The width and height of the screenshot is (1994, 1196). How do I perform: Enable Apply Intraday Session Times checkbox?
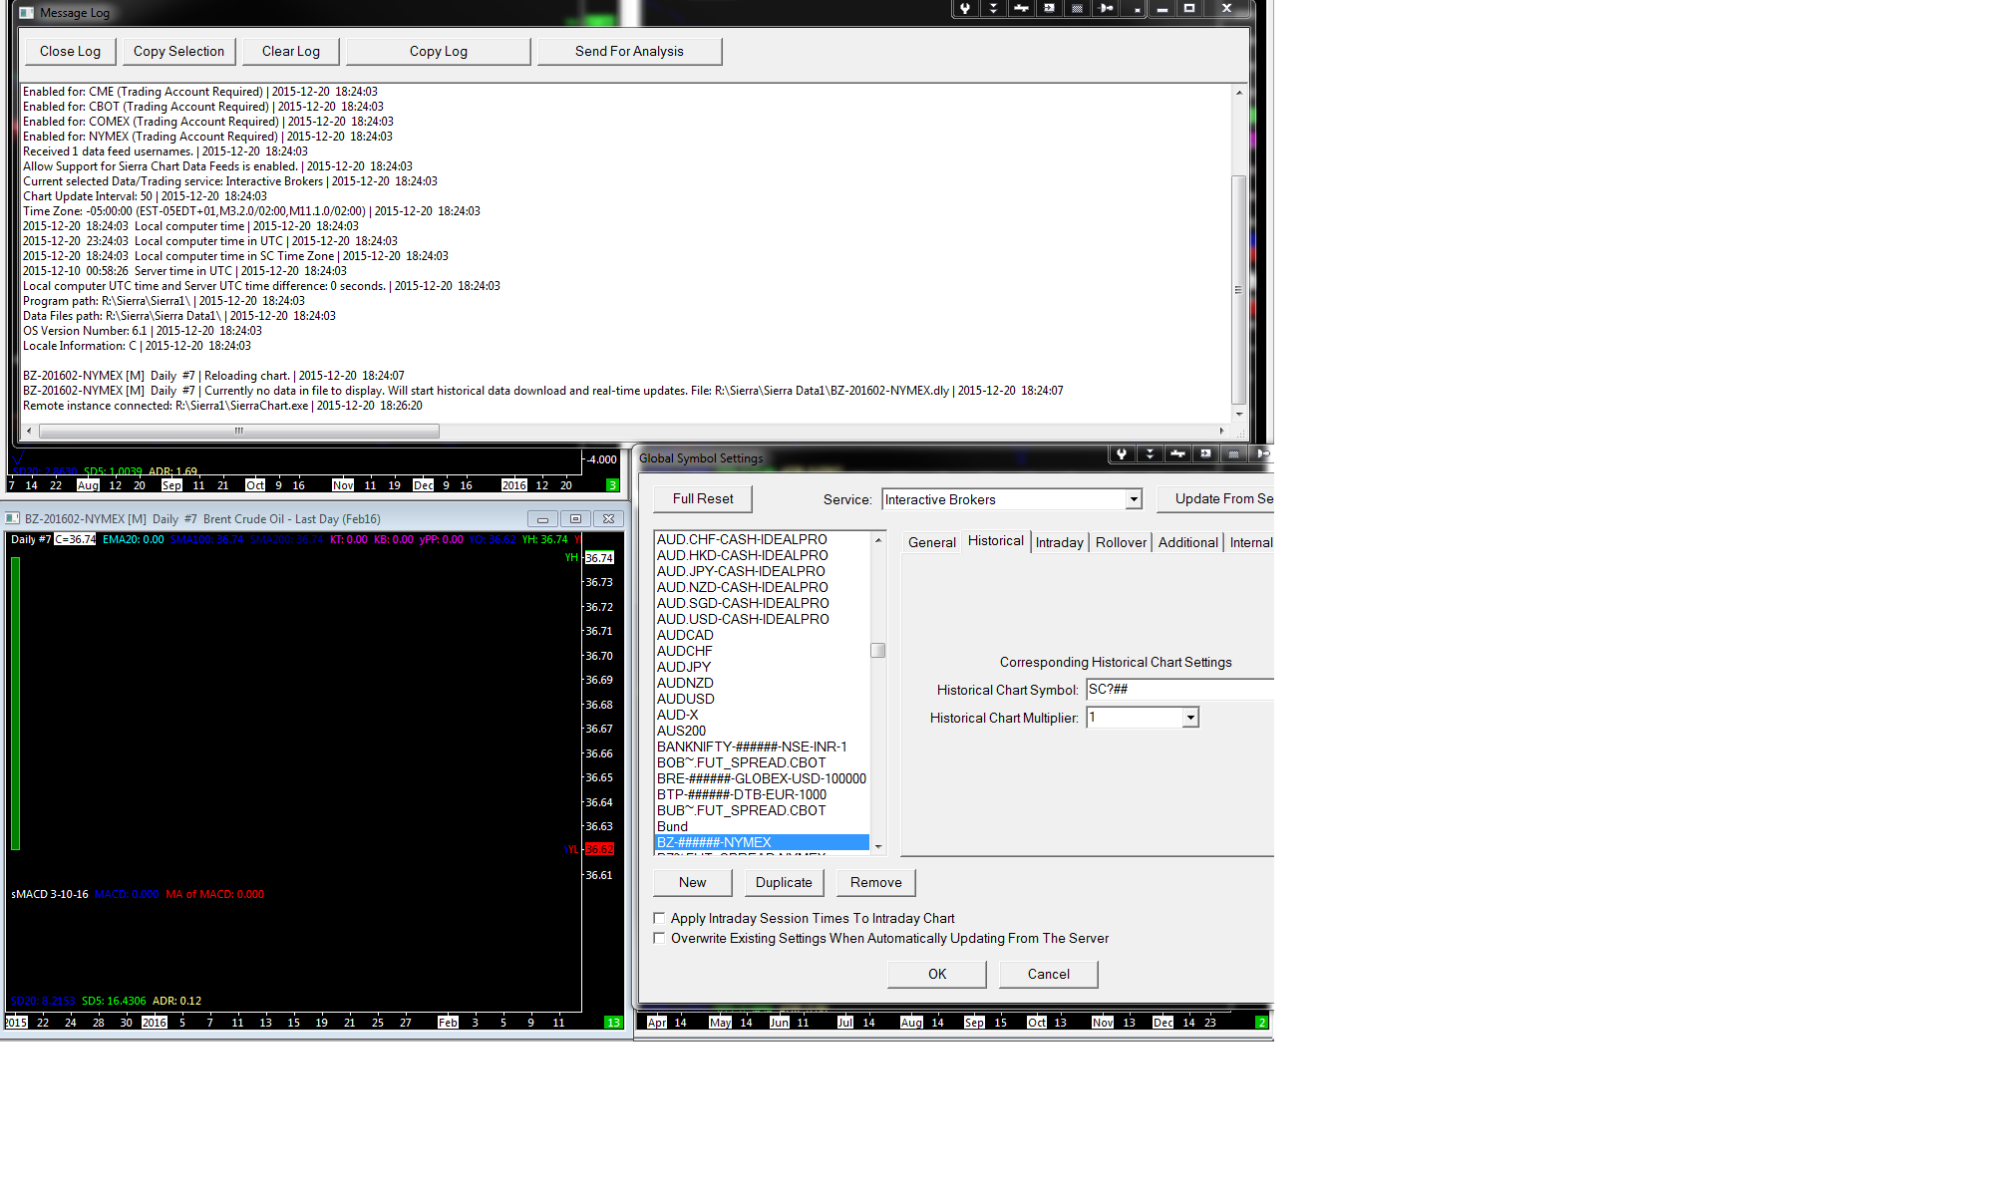point(659,918)
